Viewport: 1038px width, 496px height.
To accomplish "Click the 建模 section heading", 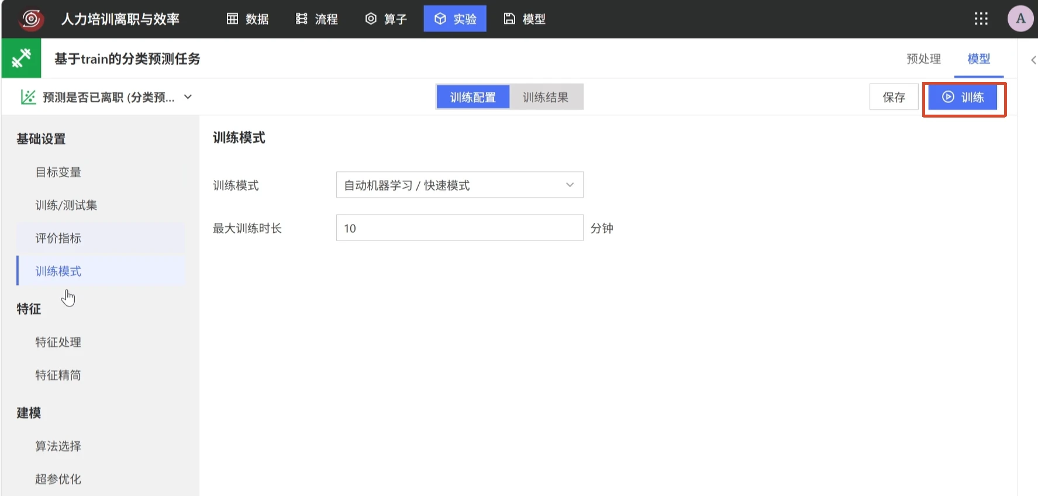I will point(29,413).
